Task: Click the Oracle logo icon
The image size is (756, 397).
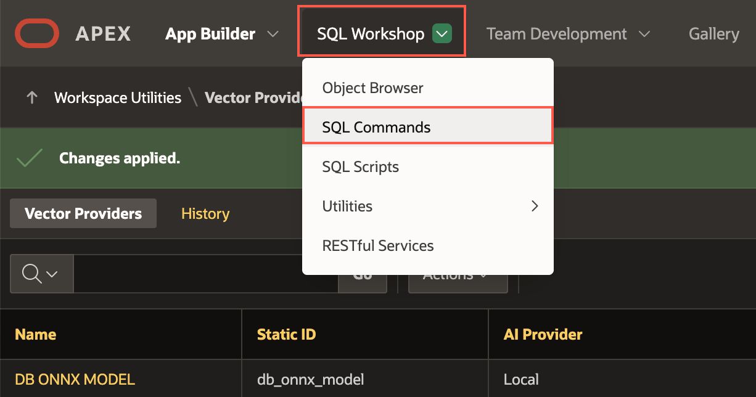Action: (37, 33)
